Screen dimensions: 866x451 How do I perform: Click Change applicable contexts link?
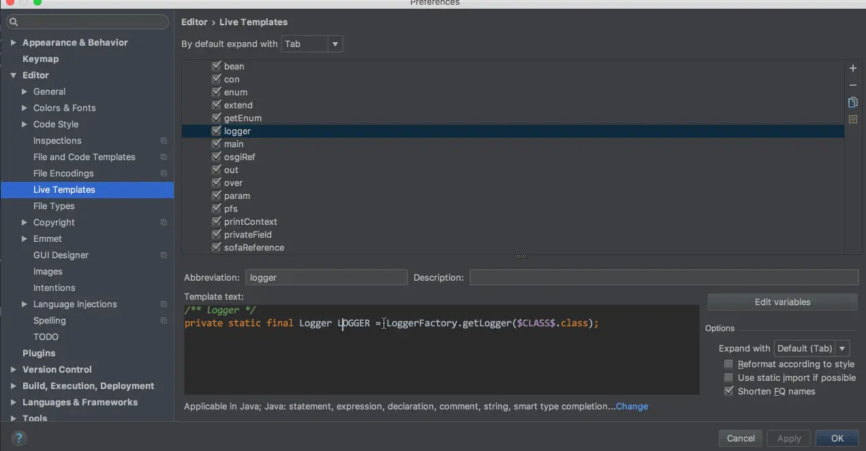point(632,406)
